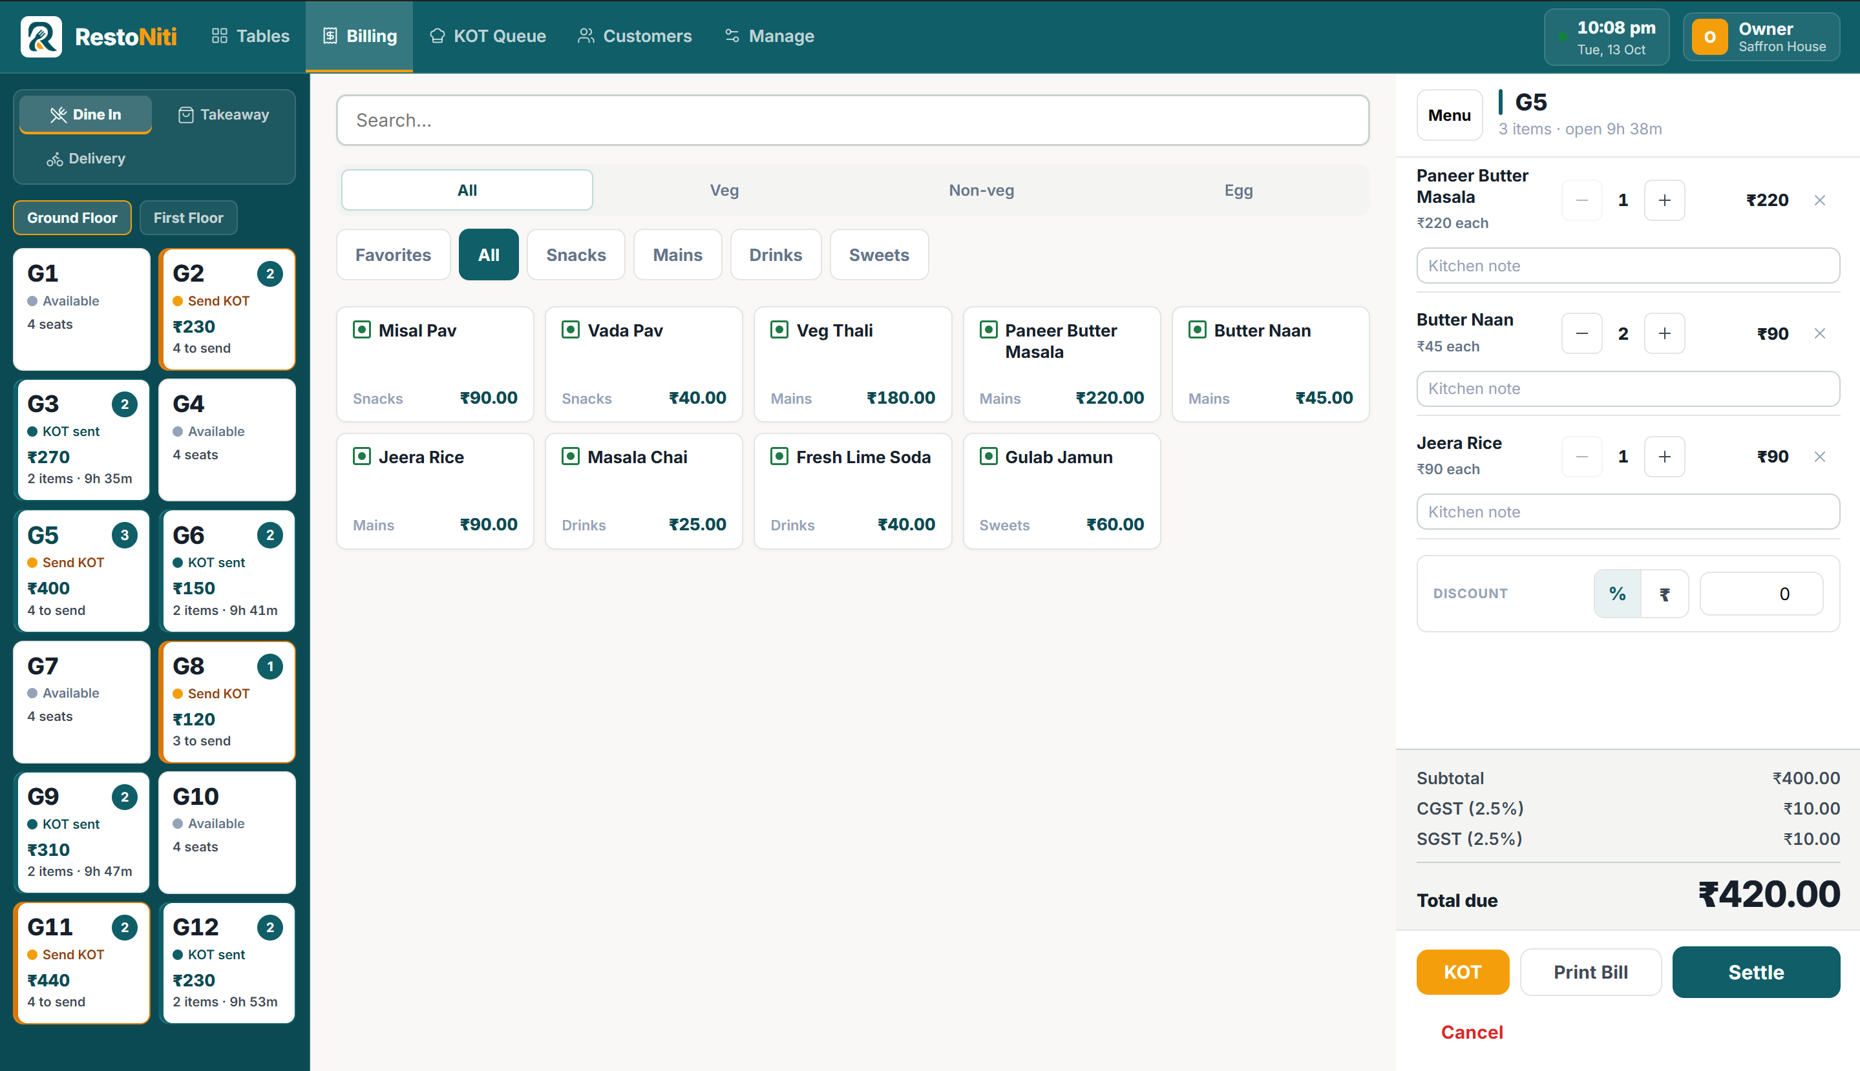Click the Print Bill button
The width and height of the screenshot is (1860, 1071).
click(x=1590, y=972)
